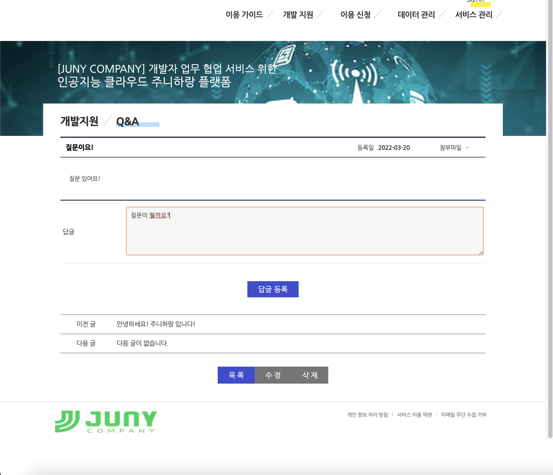Focus the 답글 reply text area

pyautogui.click(x=305, y=231)
